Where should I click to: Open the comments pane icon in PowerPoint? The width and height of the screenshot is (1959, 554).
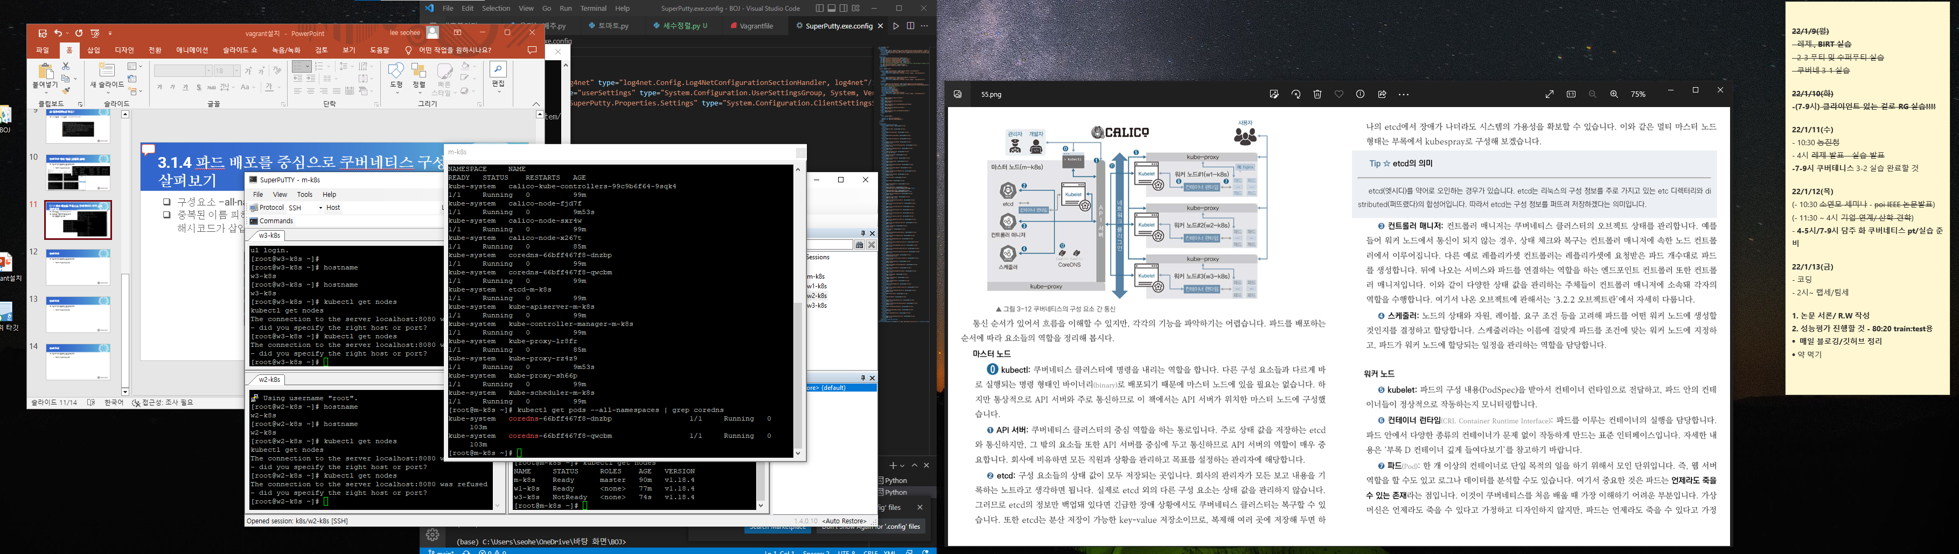pyautogui.click(x=532, y=50)
